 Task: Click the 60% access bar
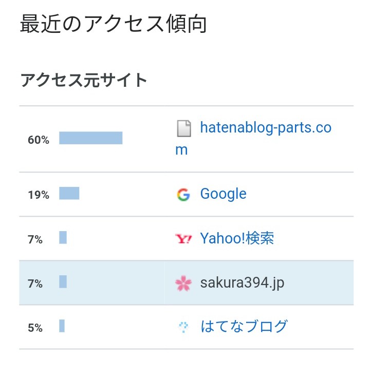pos(90,138)
